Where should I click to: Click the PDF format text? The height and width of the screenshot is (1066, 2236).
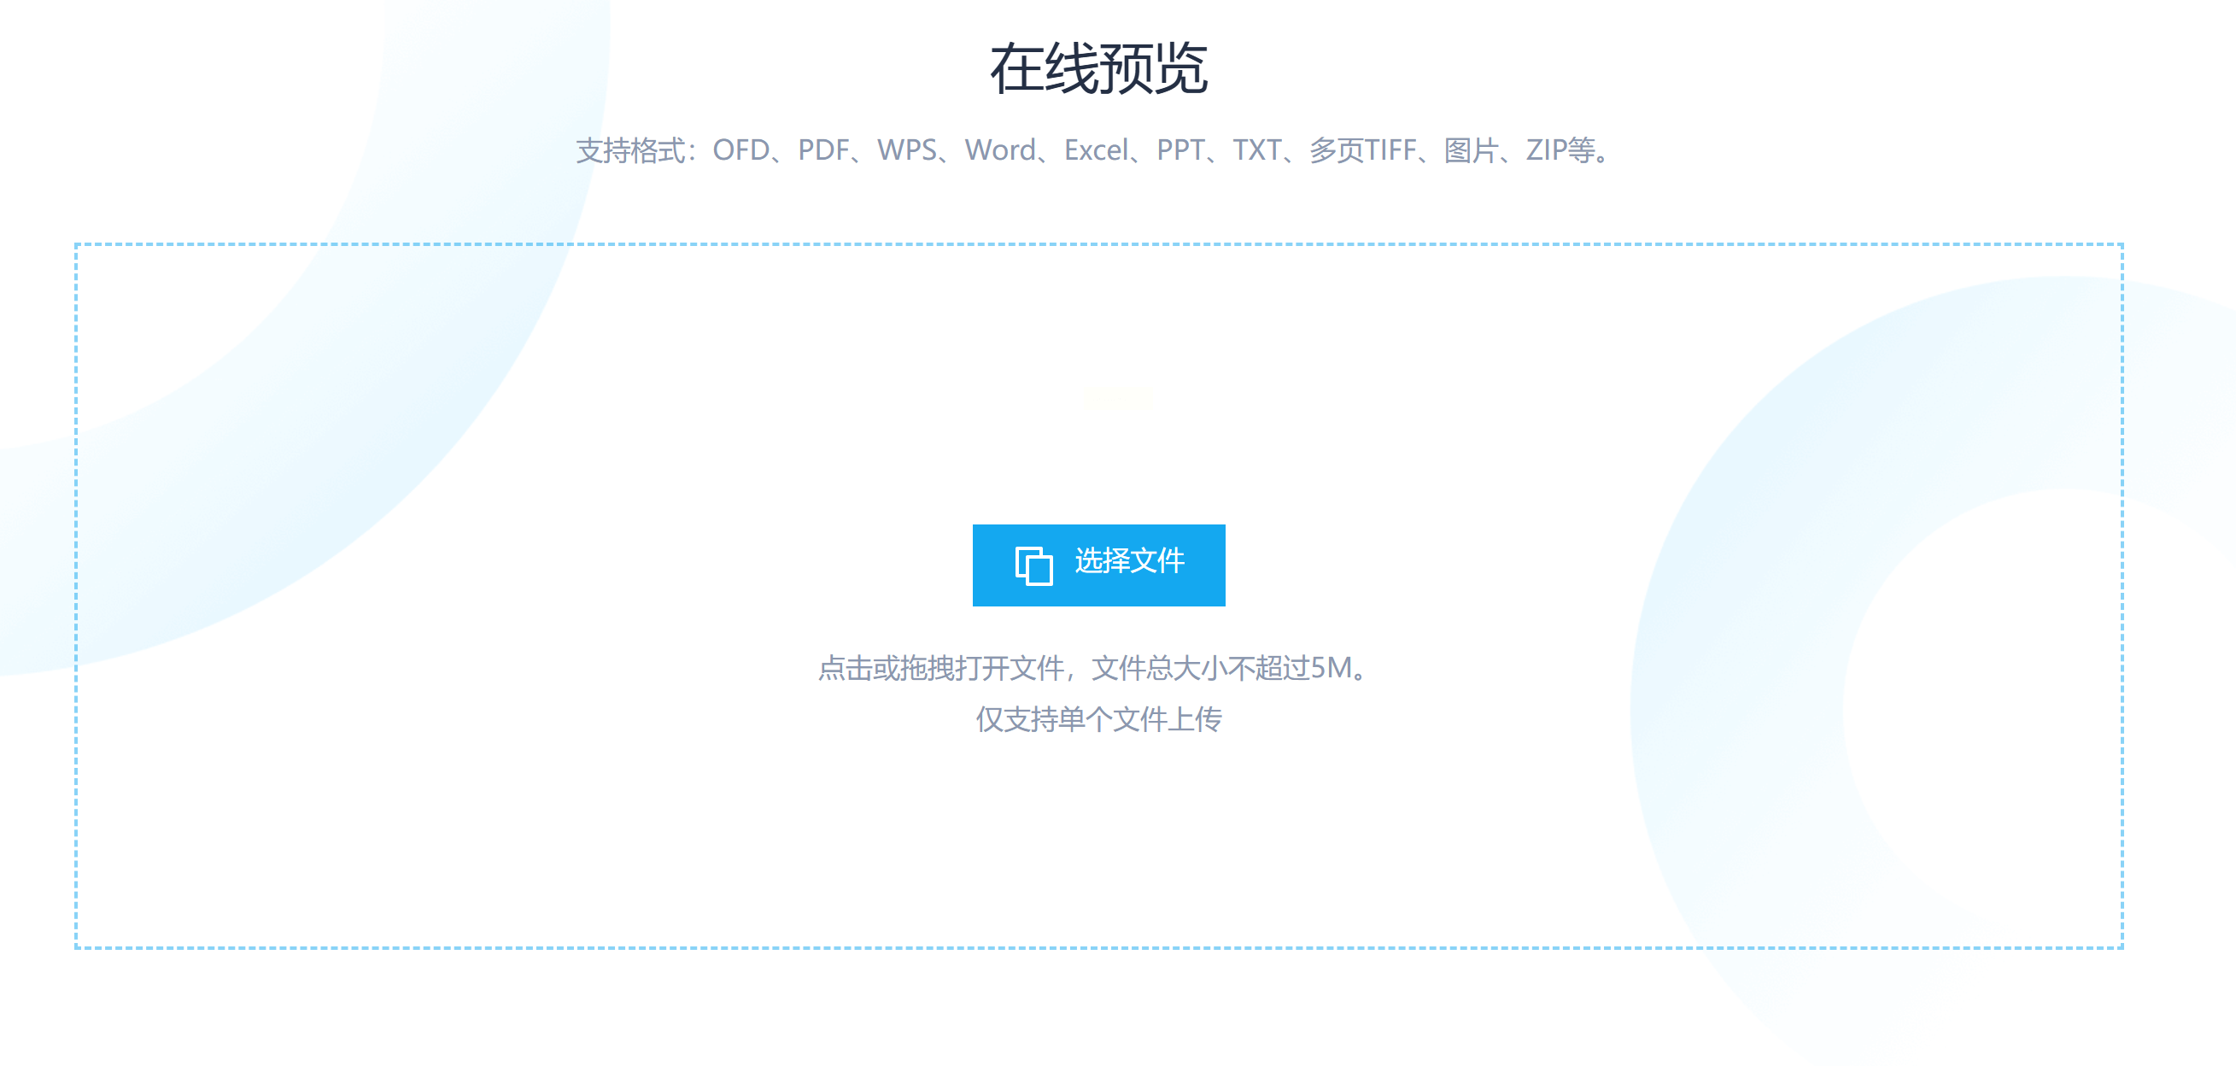pyautogui.click(x=822, y=150)
